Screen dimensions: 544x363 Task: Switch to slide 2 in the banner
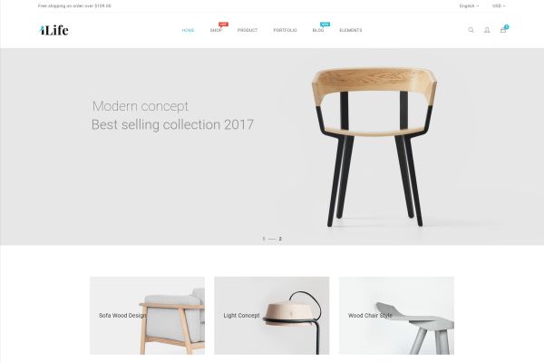280,239
